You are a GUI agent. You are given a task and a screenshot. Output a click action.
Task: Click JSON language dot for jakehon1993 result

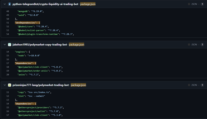189,45
